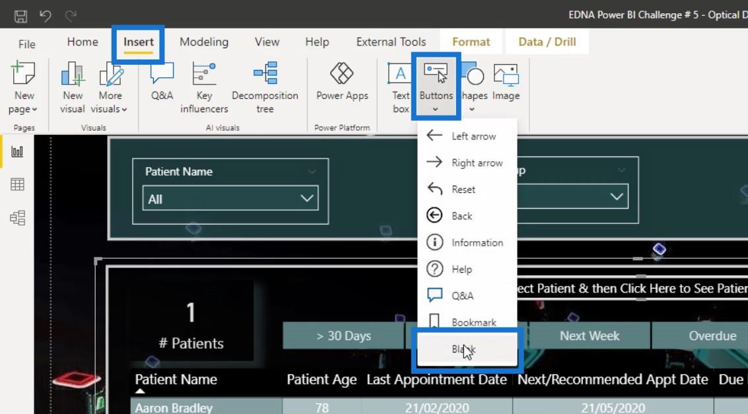Open Model view in sidebar
Screen dimensions: 748x414
[17, 218]
